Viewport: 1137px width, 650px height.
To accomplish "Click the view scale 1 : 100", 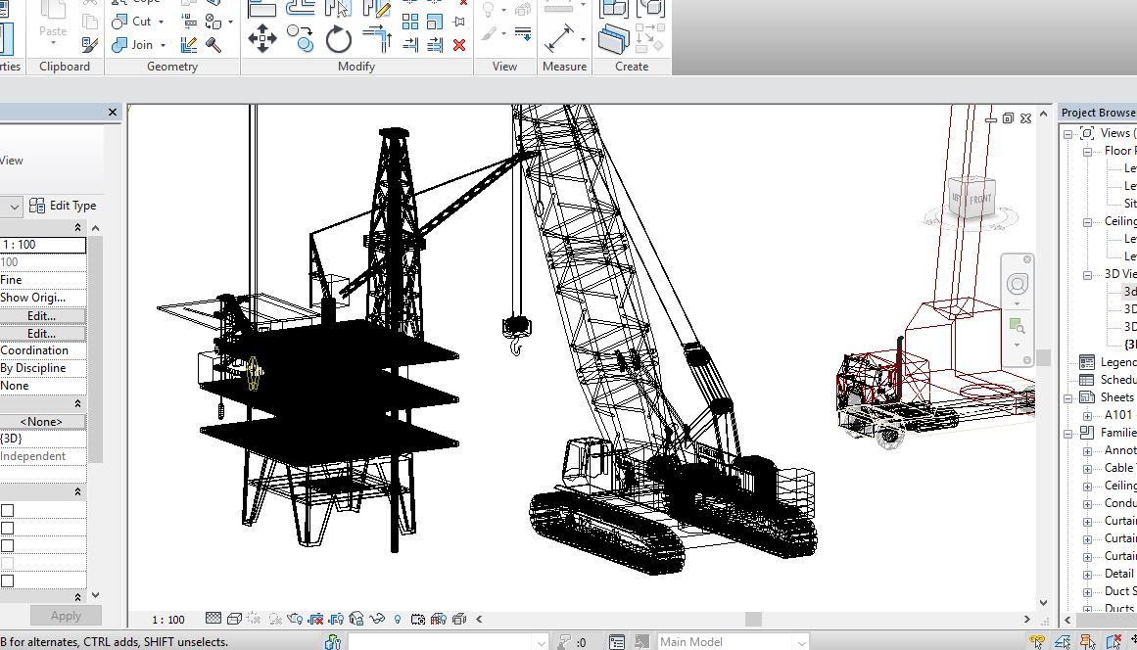I will 169,620.
